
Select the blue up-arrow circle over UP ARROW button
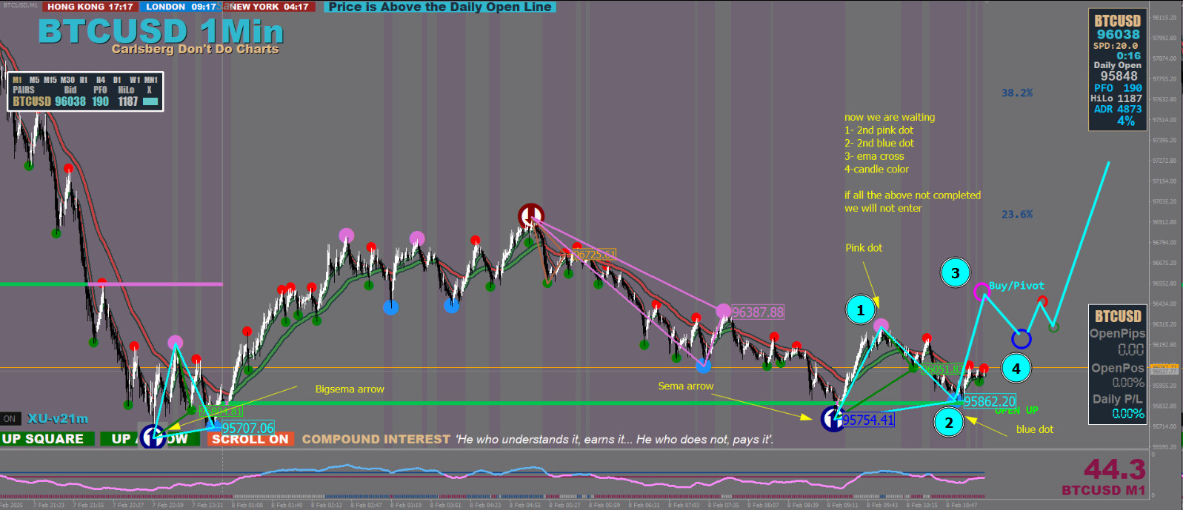tap(153, 436)
